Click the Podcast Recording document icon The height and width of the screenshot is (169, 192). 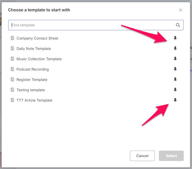pos(12,69)
